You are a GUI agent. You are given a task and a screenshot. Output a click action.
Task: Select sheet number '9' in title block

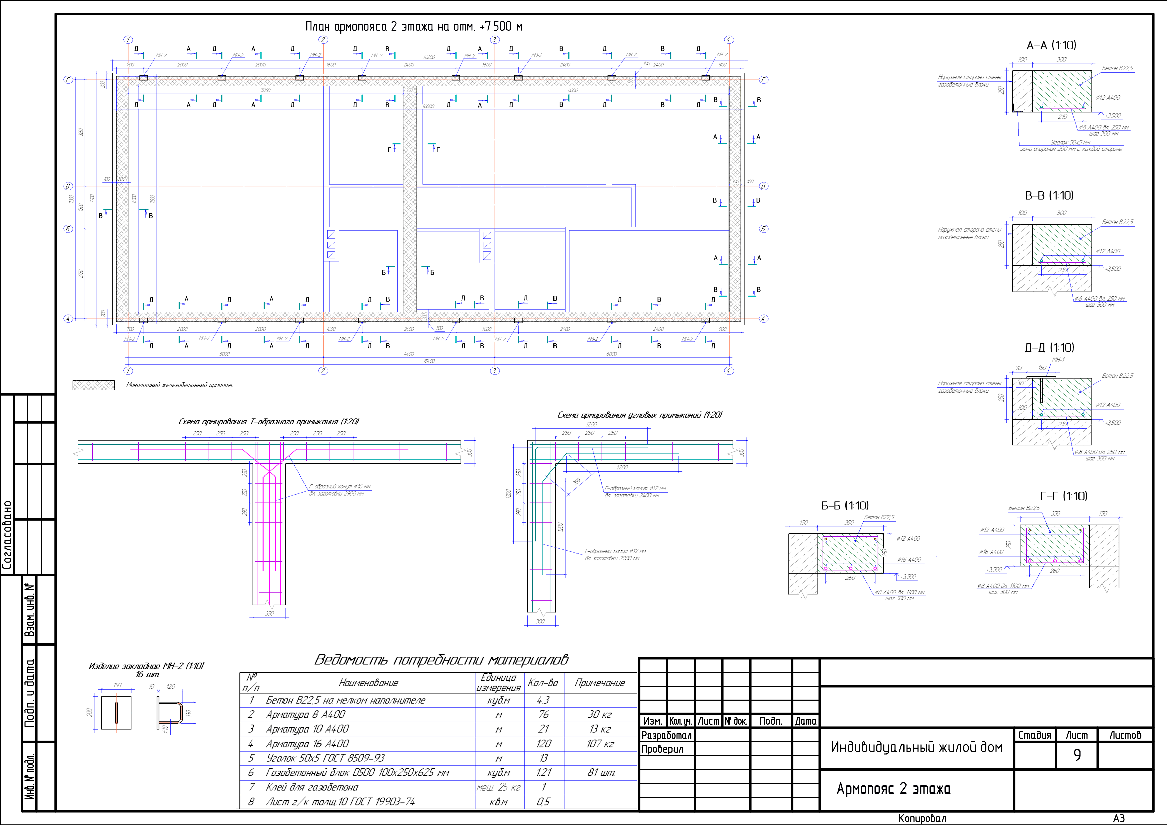(1077, 755)
